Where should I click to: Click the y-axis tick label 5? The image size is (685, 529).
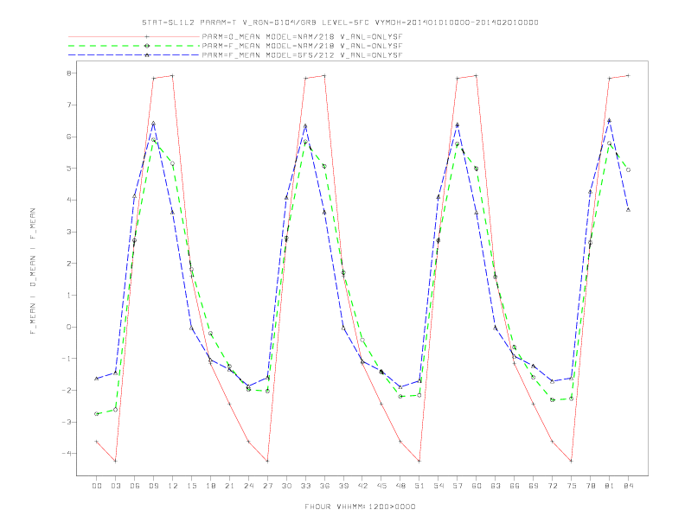pyautogui.click(x=68, y=168)
